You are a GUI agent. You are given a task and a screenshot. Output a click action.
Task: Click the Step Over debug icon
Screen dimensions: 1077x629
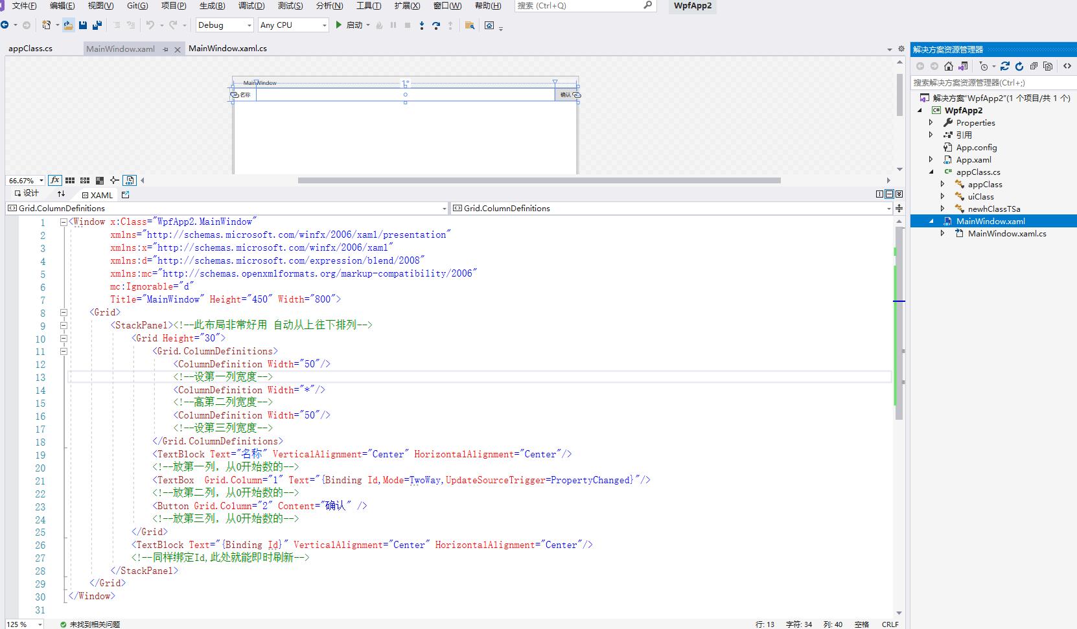coord(435,25)
